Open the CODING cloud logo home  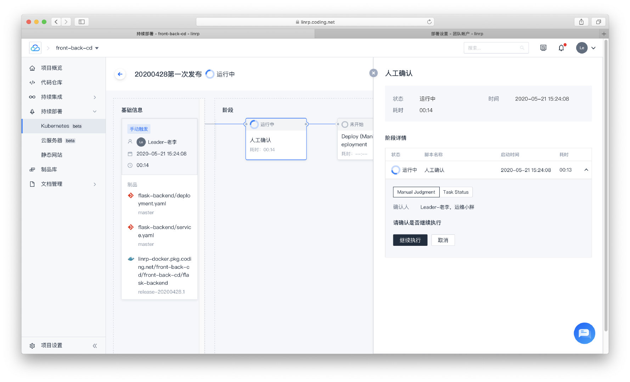coord(35,48)
